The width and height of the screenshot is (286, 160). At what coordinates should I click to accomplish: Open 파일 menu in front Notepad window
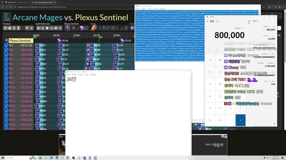(x=68, y=75)
